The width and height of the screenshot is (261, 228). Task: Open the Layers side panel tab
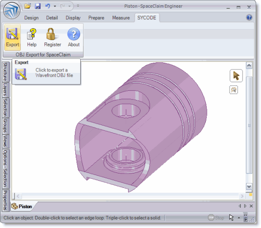point(5,90)
